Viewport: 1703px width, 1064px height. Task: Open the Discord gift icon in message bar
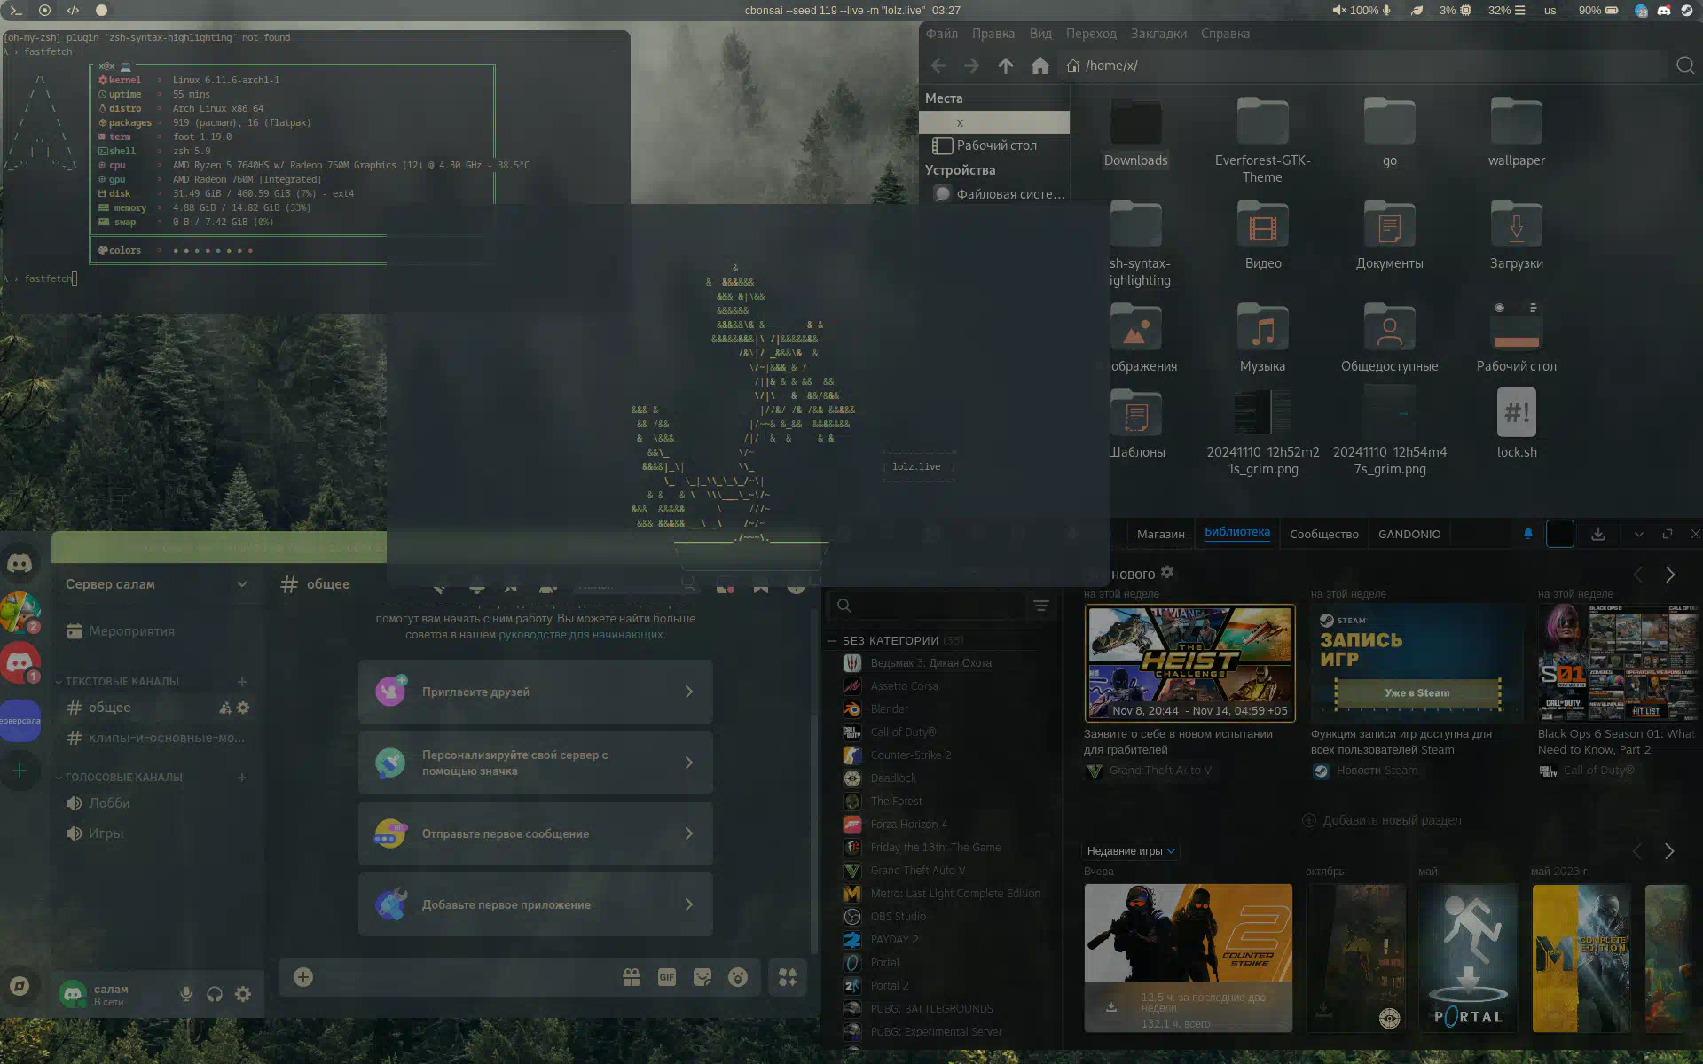632,977
